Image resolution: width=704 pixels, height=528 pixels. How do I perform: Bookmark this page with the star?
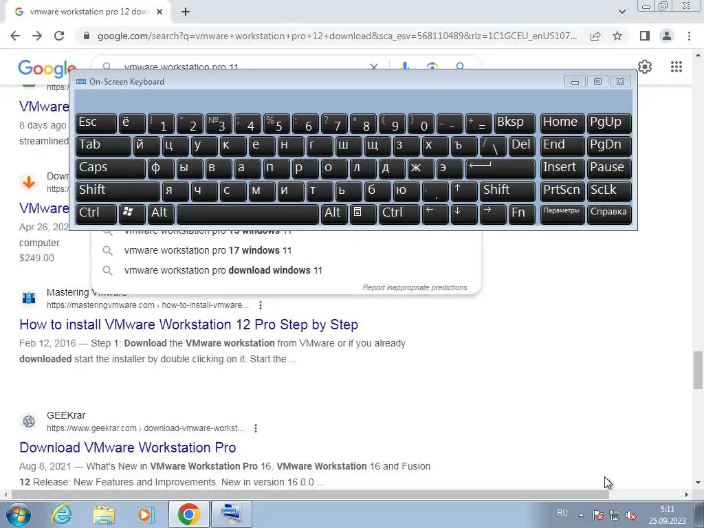pyautogui.click(x=617, y=36)
